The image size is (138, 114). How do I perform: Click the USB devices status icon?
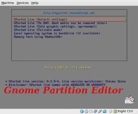[100, 111]
